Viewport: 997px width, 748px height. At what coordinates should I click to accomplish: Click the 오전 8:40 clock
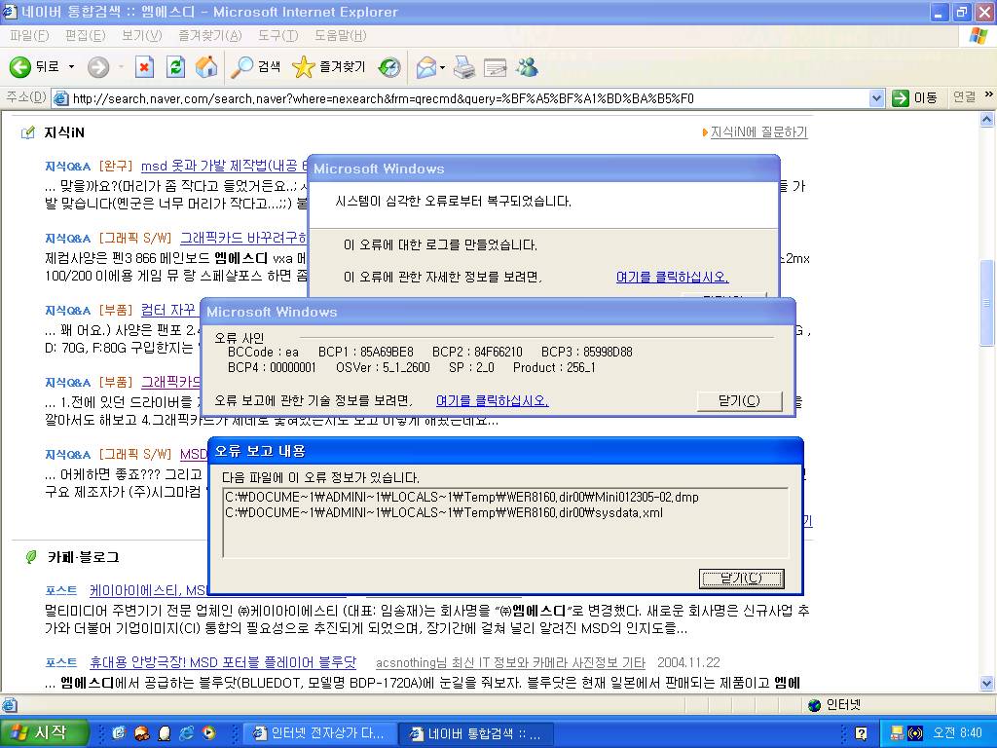tap(957, 733)
